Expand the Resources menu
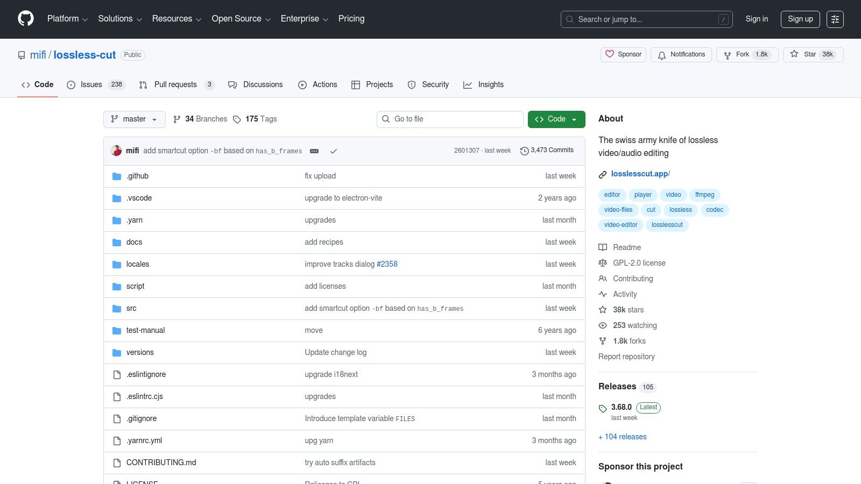Screen dimensions: 861x484 177,19
